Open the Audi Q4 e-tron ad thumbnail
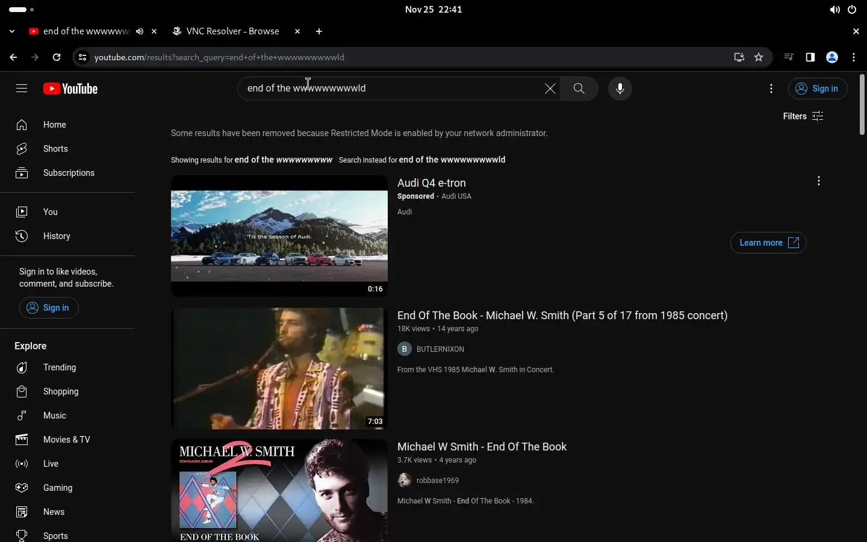867x542 pixels. [x=279, y=235]
